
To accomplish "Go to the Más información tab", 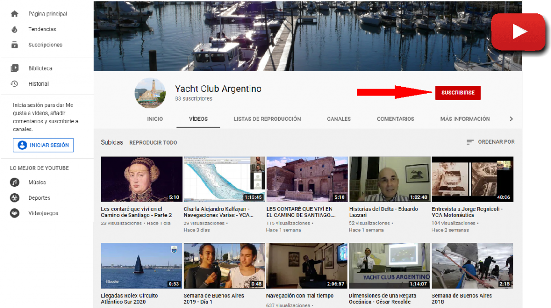I will tap(465, 119).
